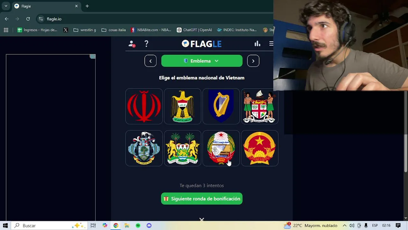
Task: Open Spotify from the taskbar
Action: (x=138, y=226)
